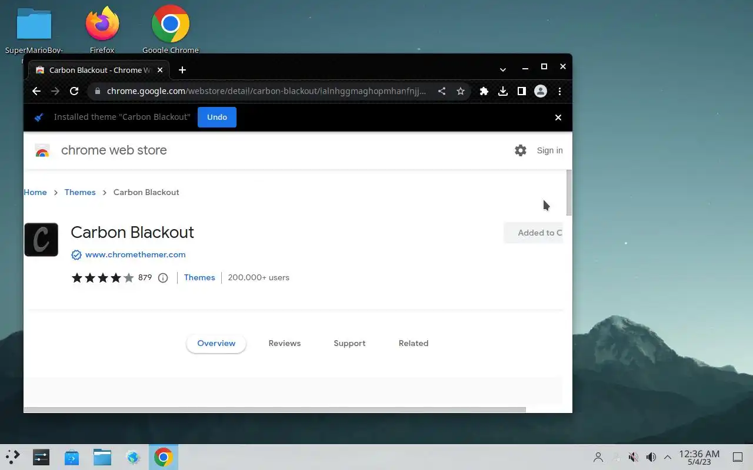Click the Carbon Blackout title heading
This screenshot has height=470, width=753.
[x=132, y=232]
